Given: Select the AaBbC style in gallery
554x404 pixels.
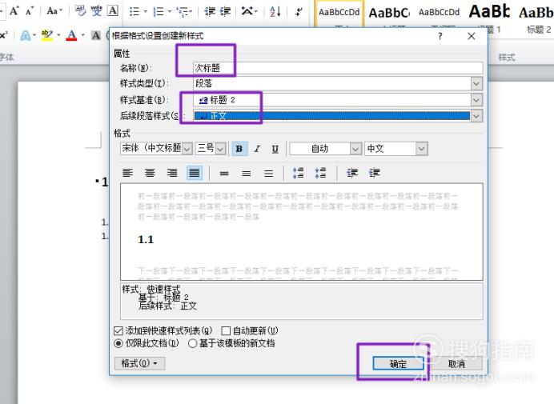Looking at the screenshot, I should 389,15.
